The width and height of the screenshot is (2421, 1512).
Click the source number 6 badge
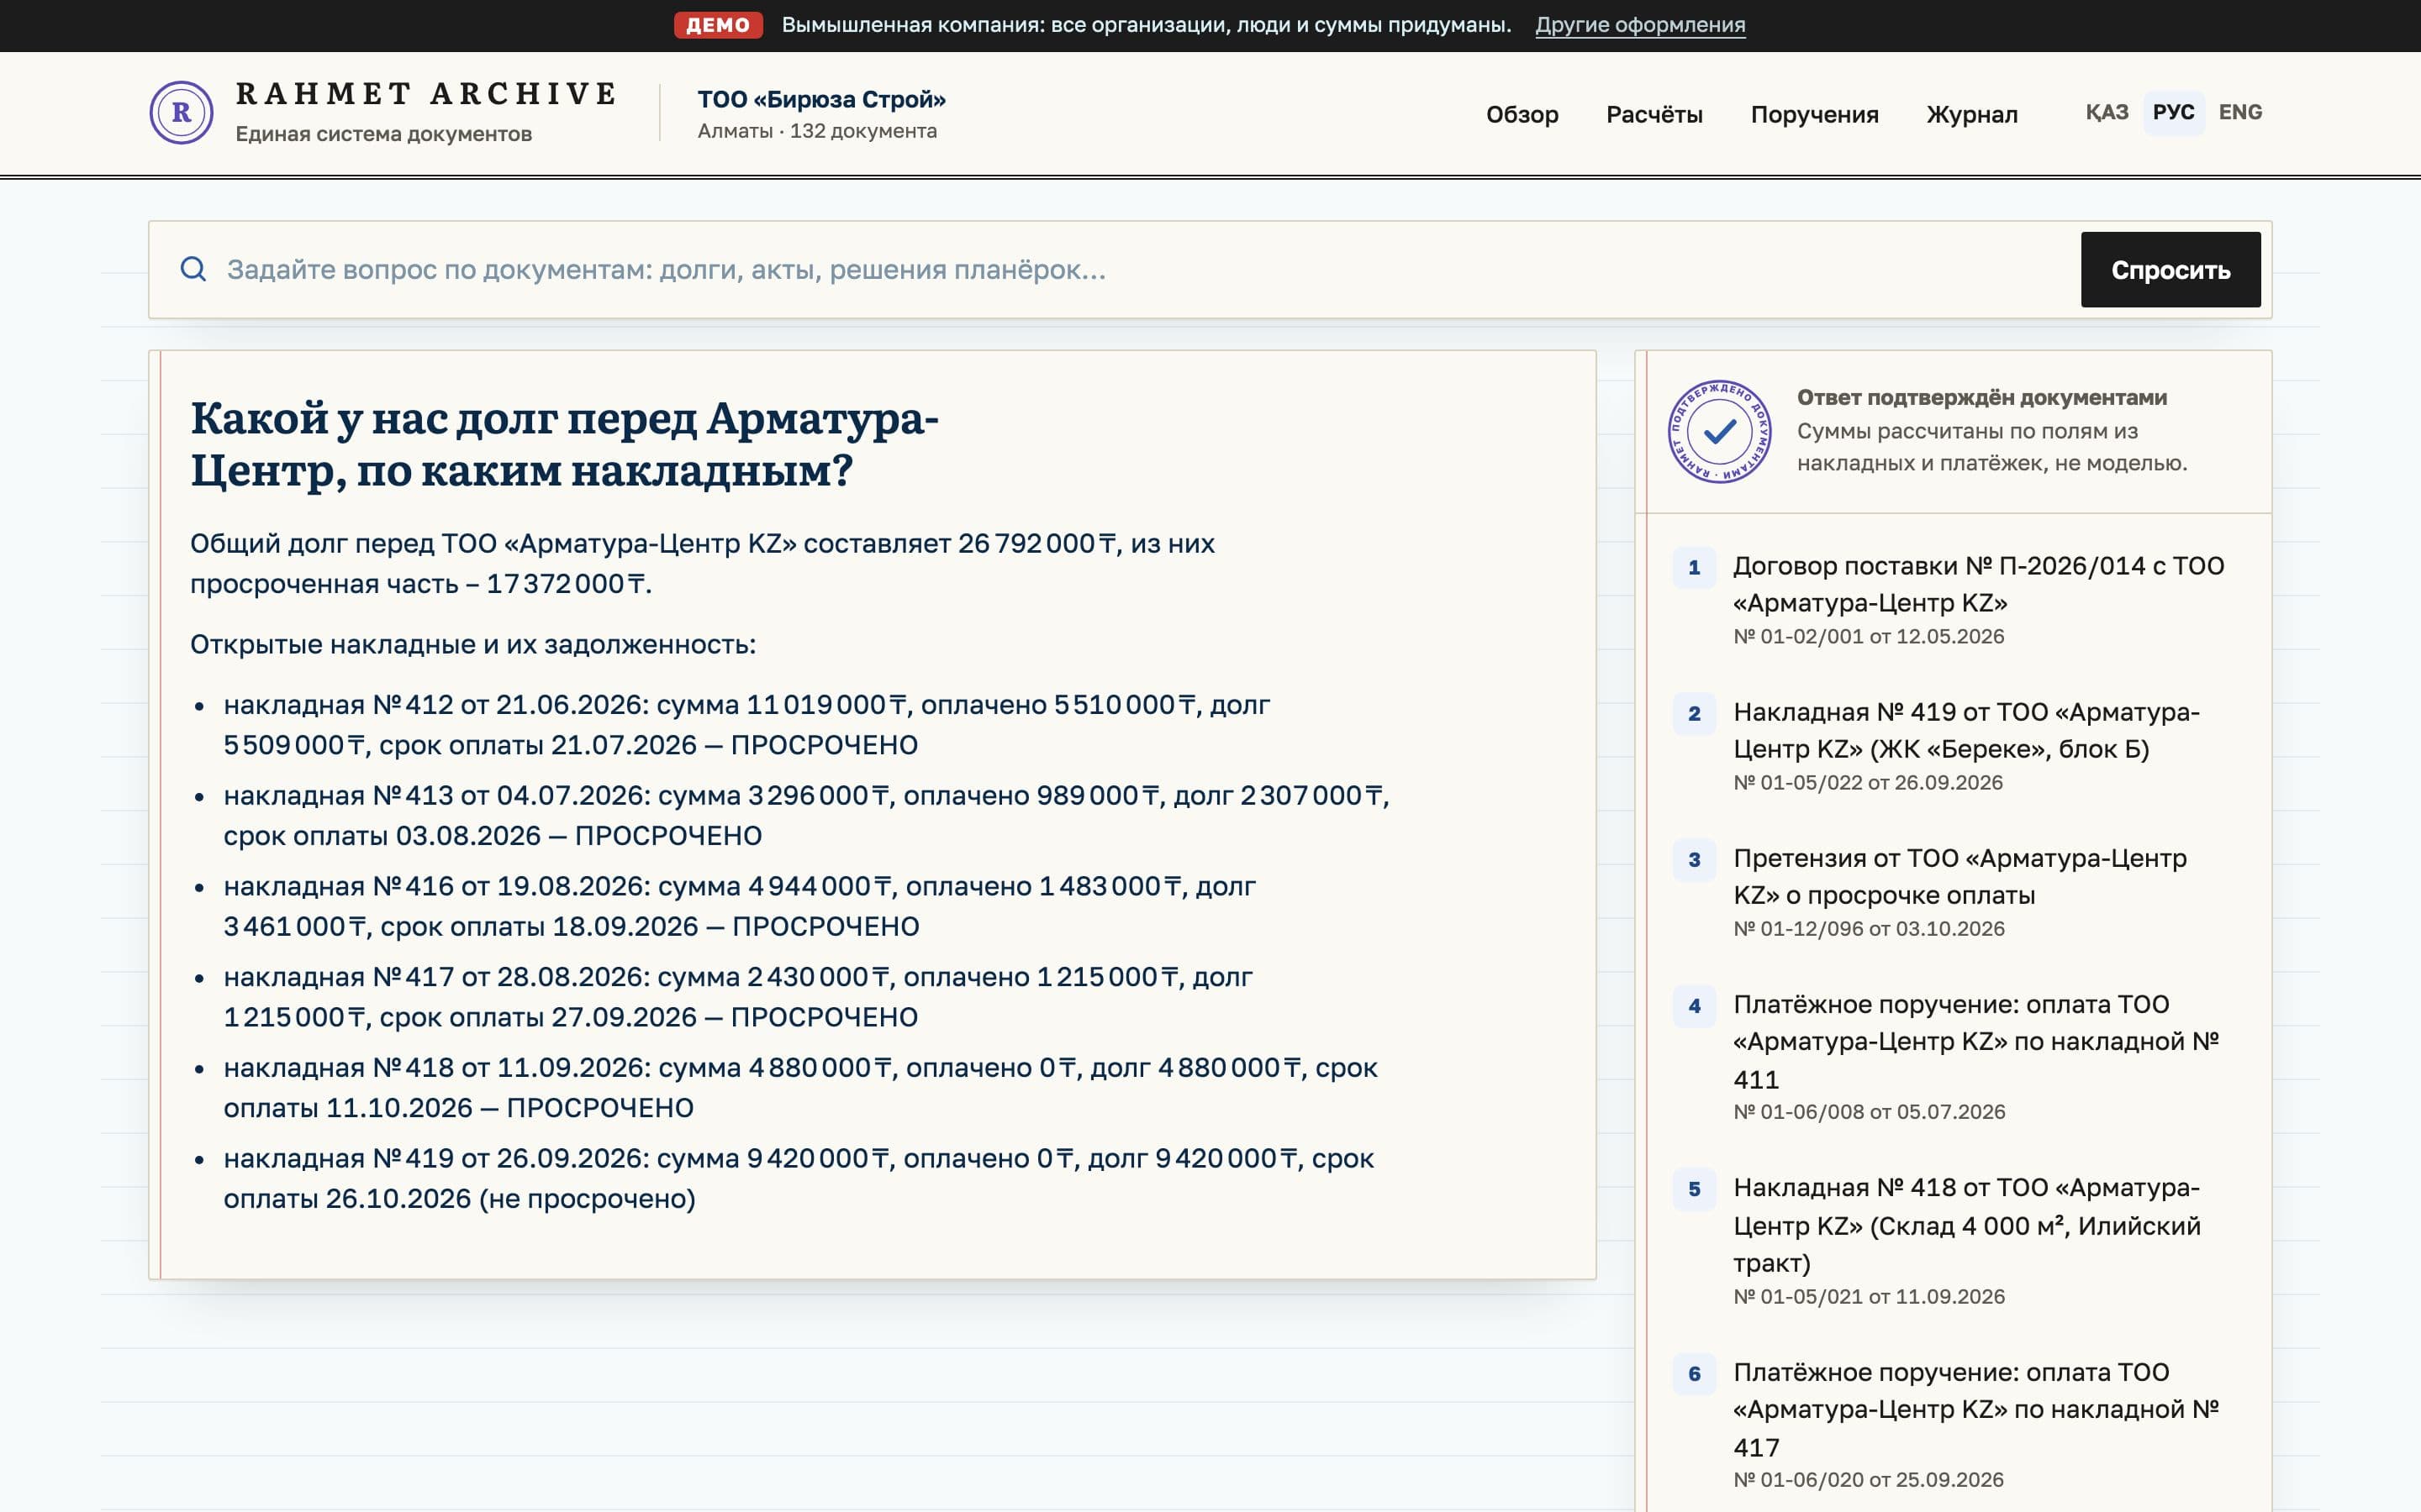[1694, 1373]
